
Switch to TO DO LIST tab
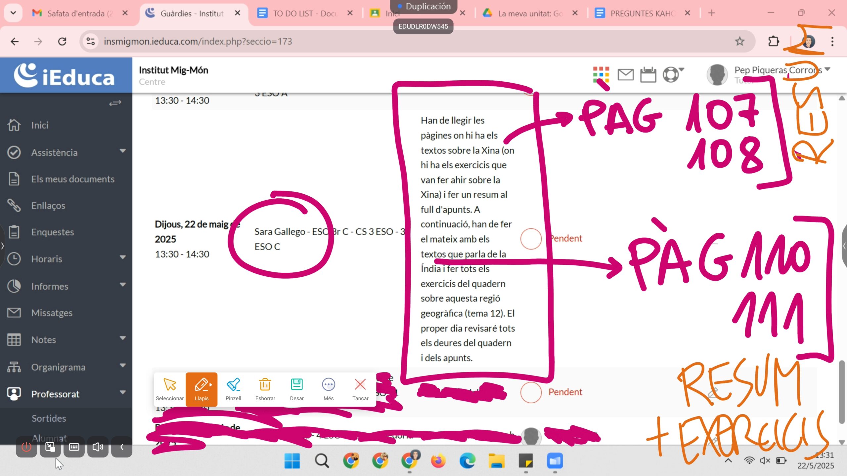pyautogui.click(x=304, y=14)
